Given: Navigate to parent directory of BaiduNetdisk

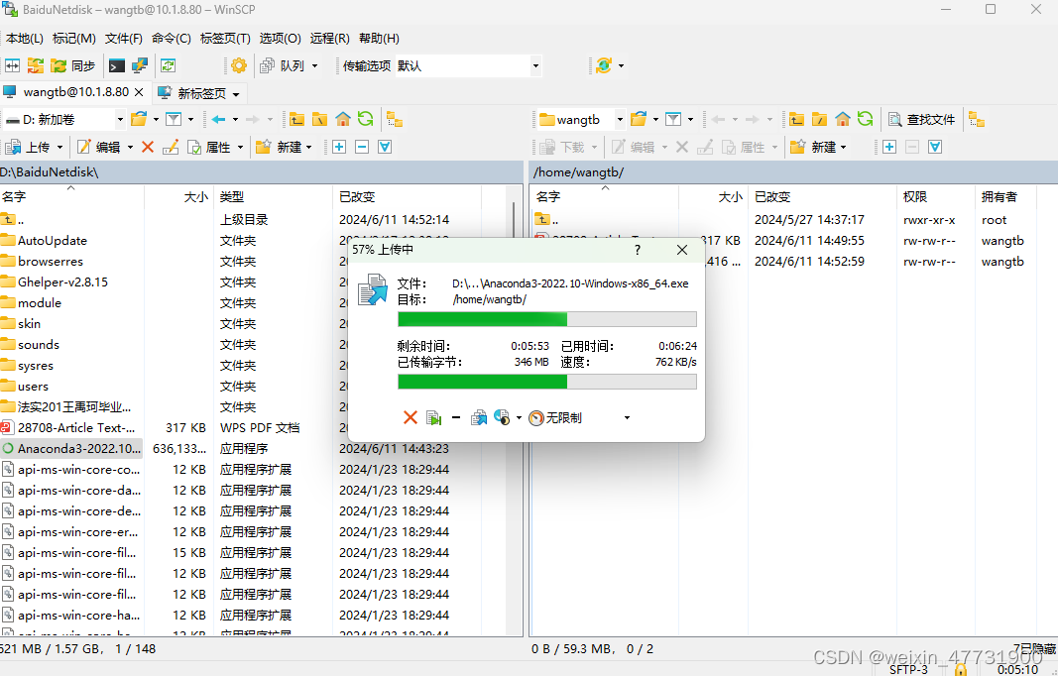Looking at the screenshot, I should click(297, 119).
